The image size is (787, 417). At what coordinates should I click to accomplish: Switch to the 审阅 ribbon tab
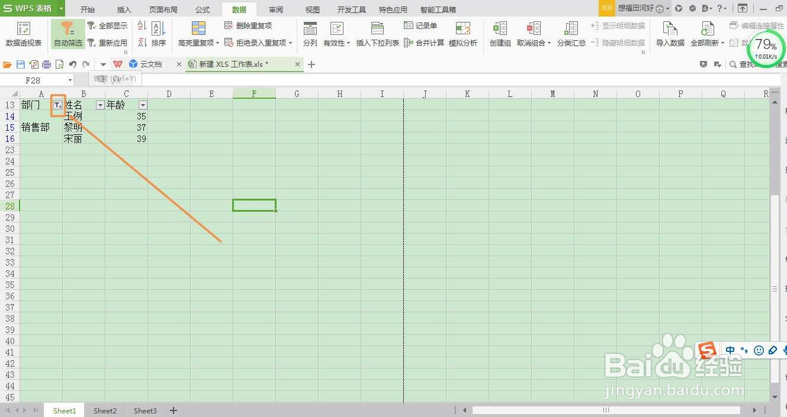pos(276,9)
